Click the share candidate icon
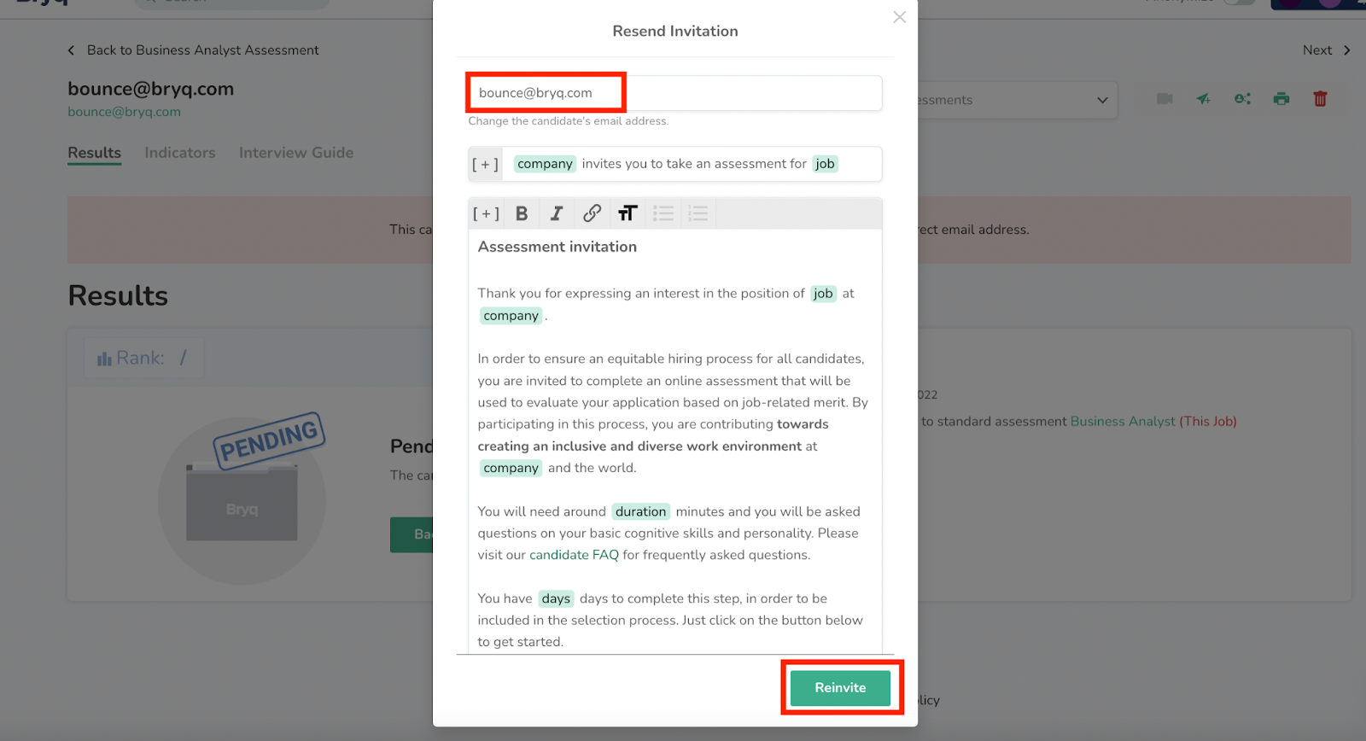The width and height of the screenshot is (1366, 741). coord(1242,99)
